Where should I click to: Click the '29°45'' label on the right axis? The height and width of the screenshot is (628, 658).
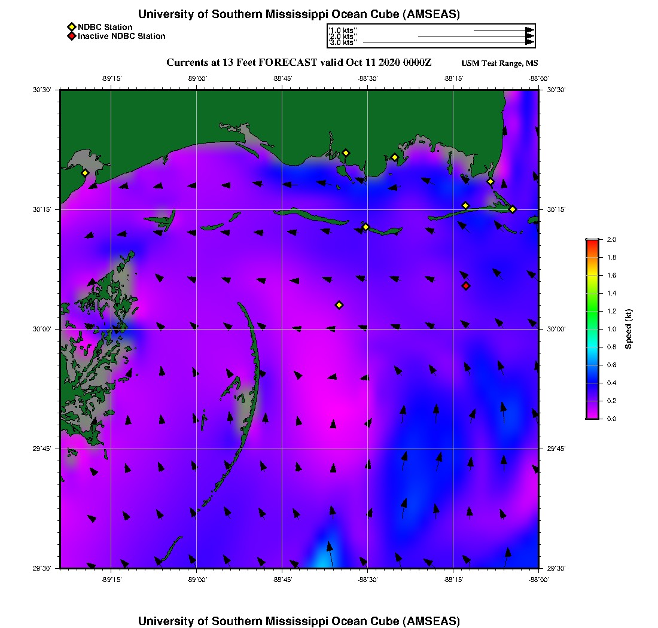pos(556,449)
